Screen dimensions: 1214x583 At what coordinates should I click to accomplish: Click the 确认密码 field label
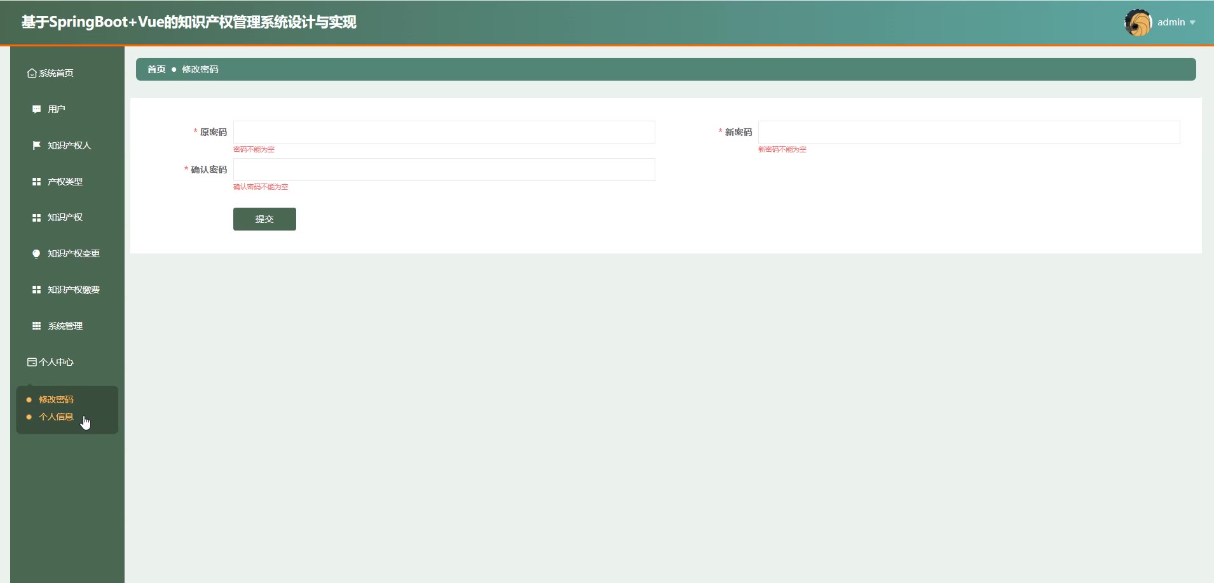pos(208,170)
